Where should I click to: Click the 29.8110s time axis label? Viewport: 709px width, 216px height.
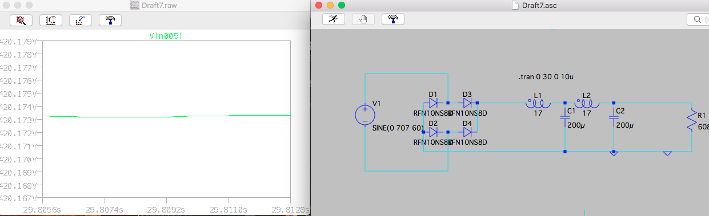click(228, 209)
